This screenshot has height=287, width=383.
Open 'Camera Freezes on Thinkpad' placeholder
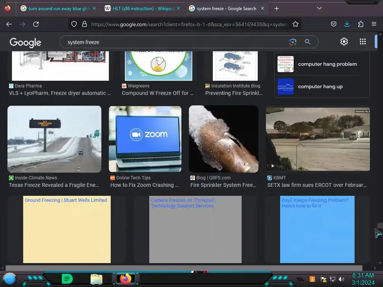pos(195,229)
